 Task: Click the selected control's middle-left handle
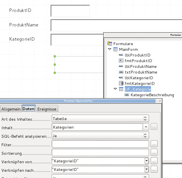(x=55, y=64)
